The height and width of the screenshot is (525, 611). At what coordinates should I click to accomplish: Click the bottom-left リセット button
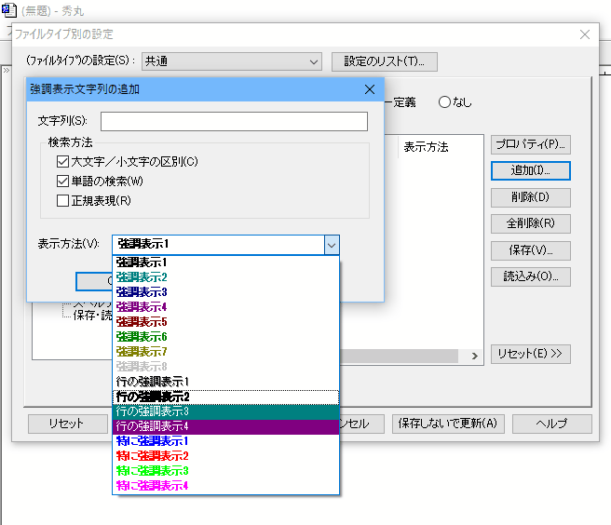(x=67, y=424)
